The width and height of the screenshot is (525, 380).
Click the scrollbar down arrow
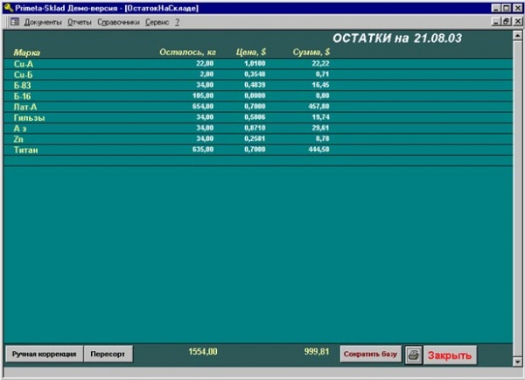(517, 362)
